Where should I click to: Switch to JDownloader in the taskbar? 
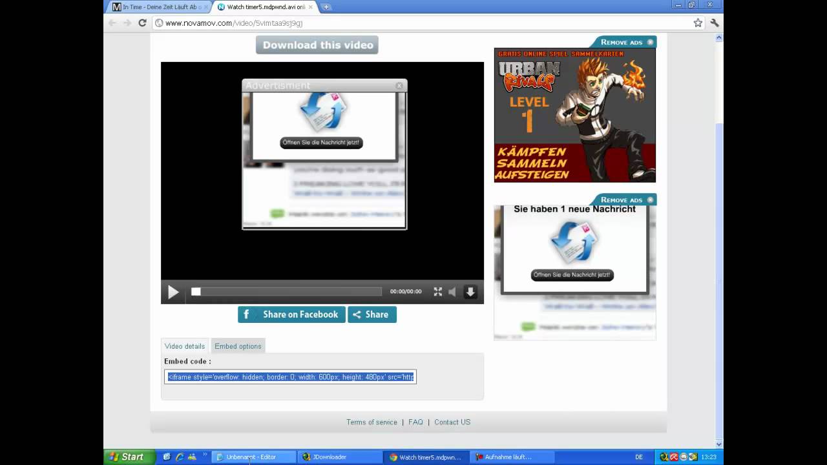pyautogui.click(x=339, y=457)
